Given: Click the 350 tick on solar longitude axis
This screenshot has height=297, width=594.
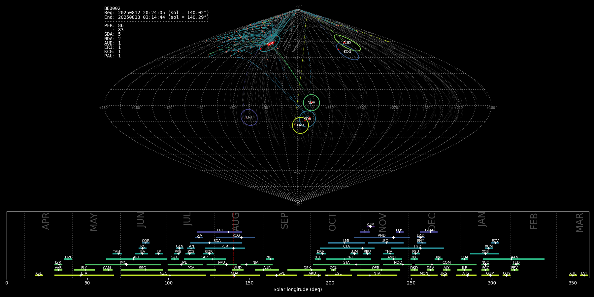Looking at the screenshot, I should pos(573,283).
